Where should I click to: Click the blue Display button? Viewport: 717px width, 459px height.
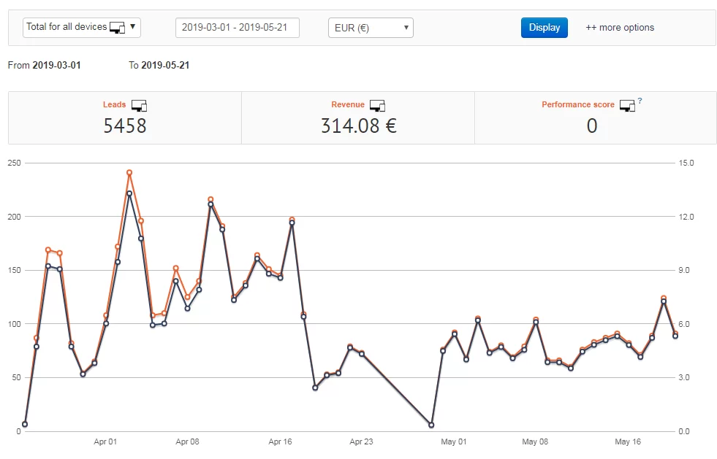coord(545,28)
